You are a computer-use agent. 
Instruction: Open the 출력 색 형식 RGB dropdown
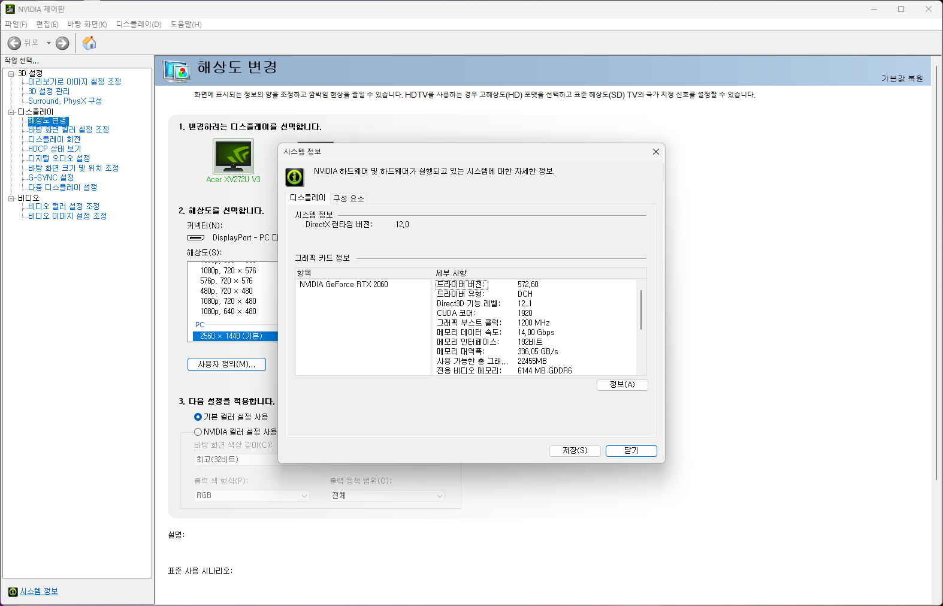[x=252, y=496]
